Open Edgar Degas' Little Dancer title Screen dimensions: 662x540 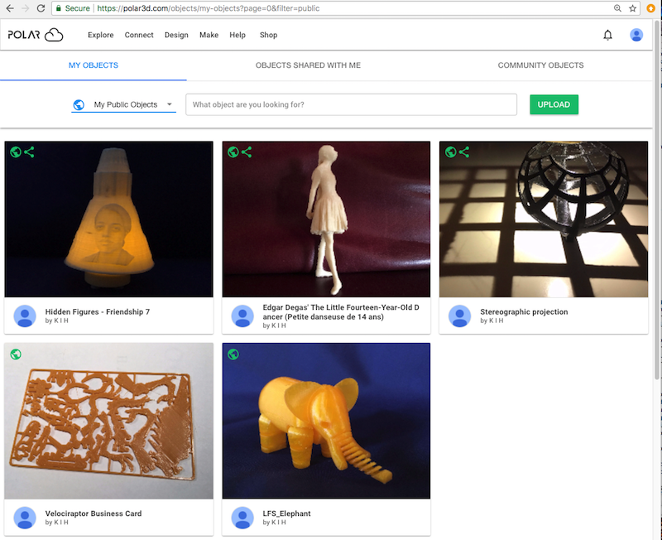[x=341, y=312]
